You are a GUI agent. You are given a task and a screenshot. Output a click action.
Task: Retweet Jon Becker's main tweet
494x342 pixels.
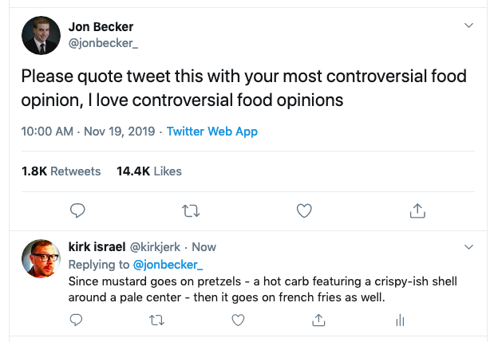click(191, 210)
